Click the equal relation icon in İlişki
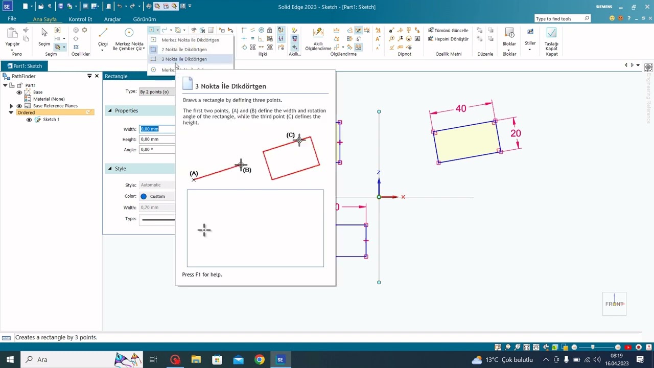The width and height of the screenshot is (654, 368). point(252,39)
